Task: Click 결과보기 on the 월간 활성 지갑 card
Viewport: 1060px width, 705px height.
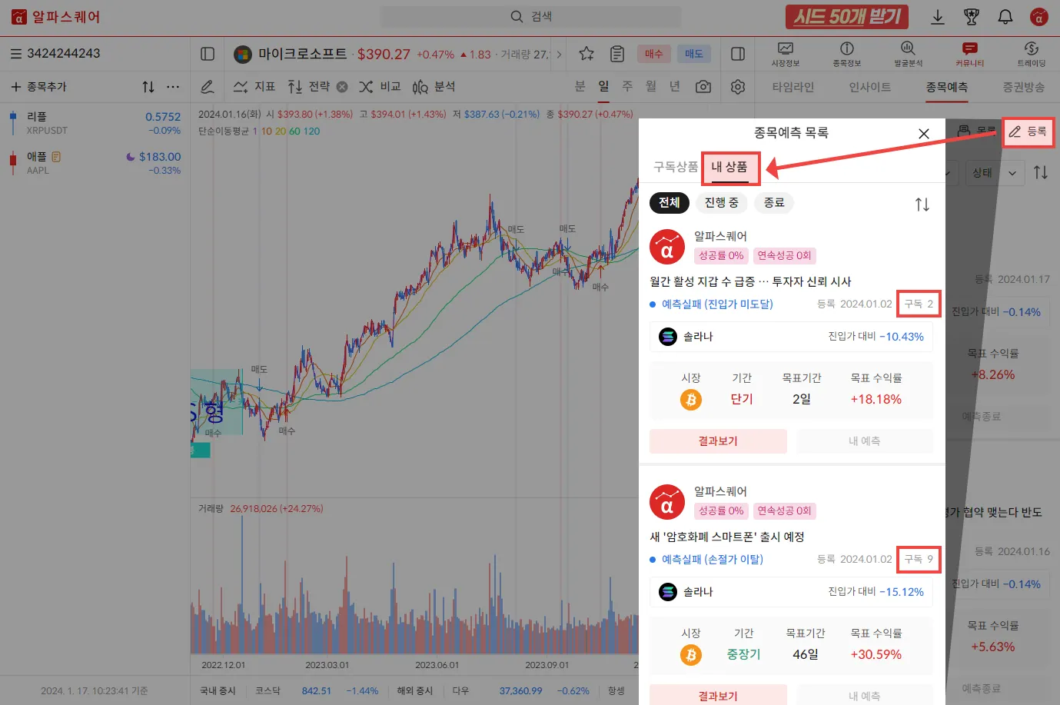Action: click(718, 441)
